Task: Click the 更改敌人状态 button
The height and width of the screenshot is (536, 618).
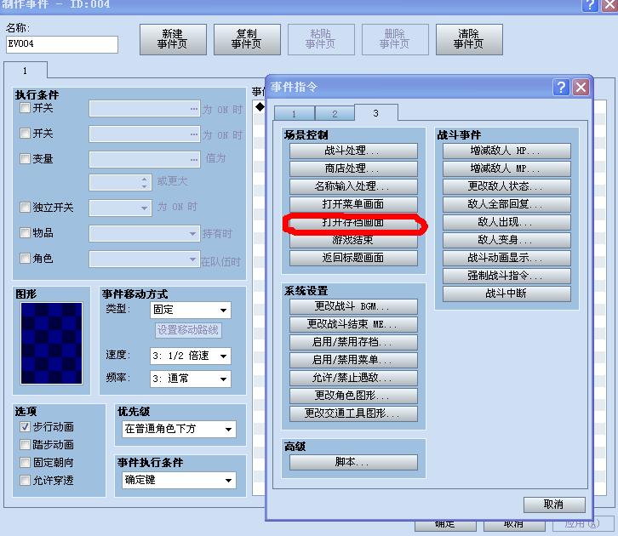Action: [x=506, y=186]
